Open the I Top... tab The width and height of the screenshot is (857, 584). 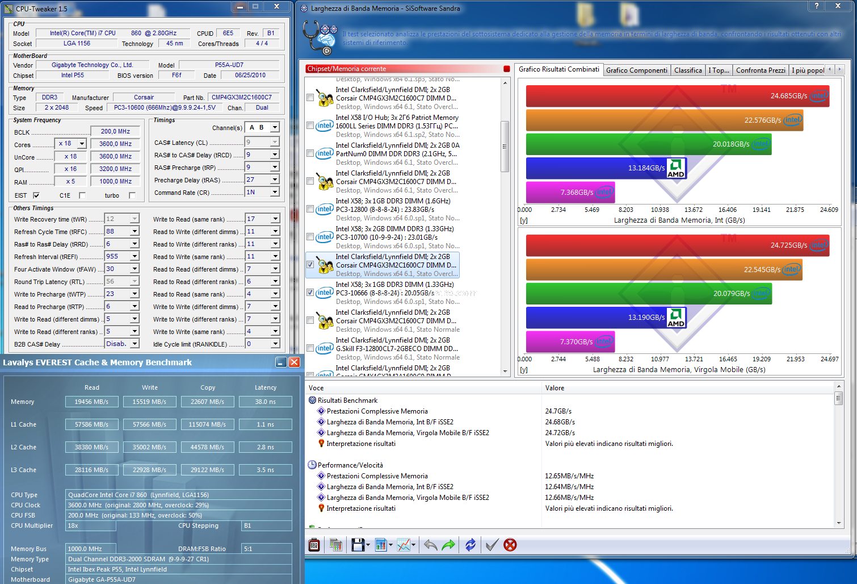point(719,70)
